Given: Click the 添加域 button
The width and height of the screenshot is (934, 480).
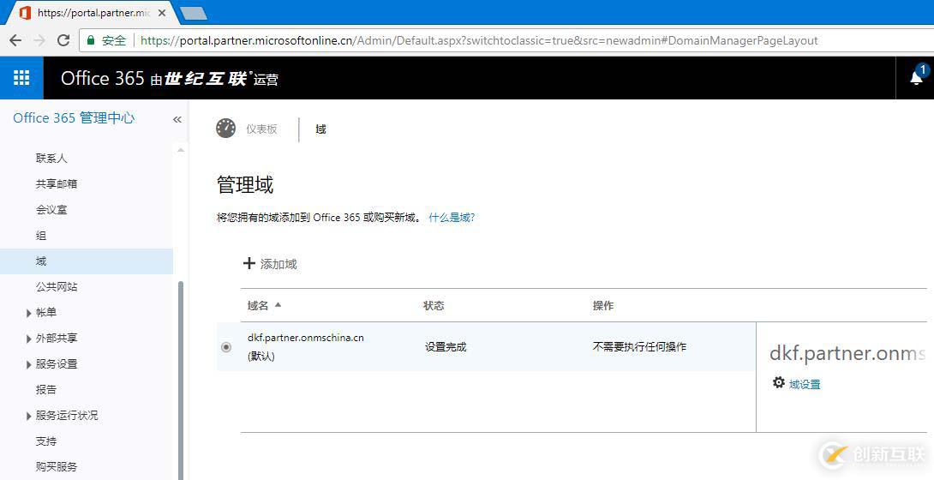Looking at the screenshot, I should click(271, 264).
